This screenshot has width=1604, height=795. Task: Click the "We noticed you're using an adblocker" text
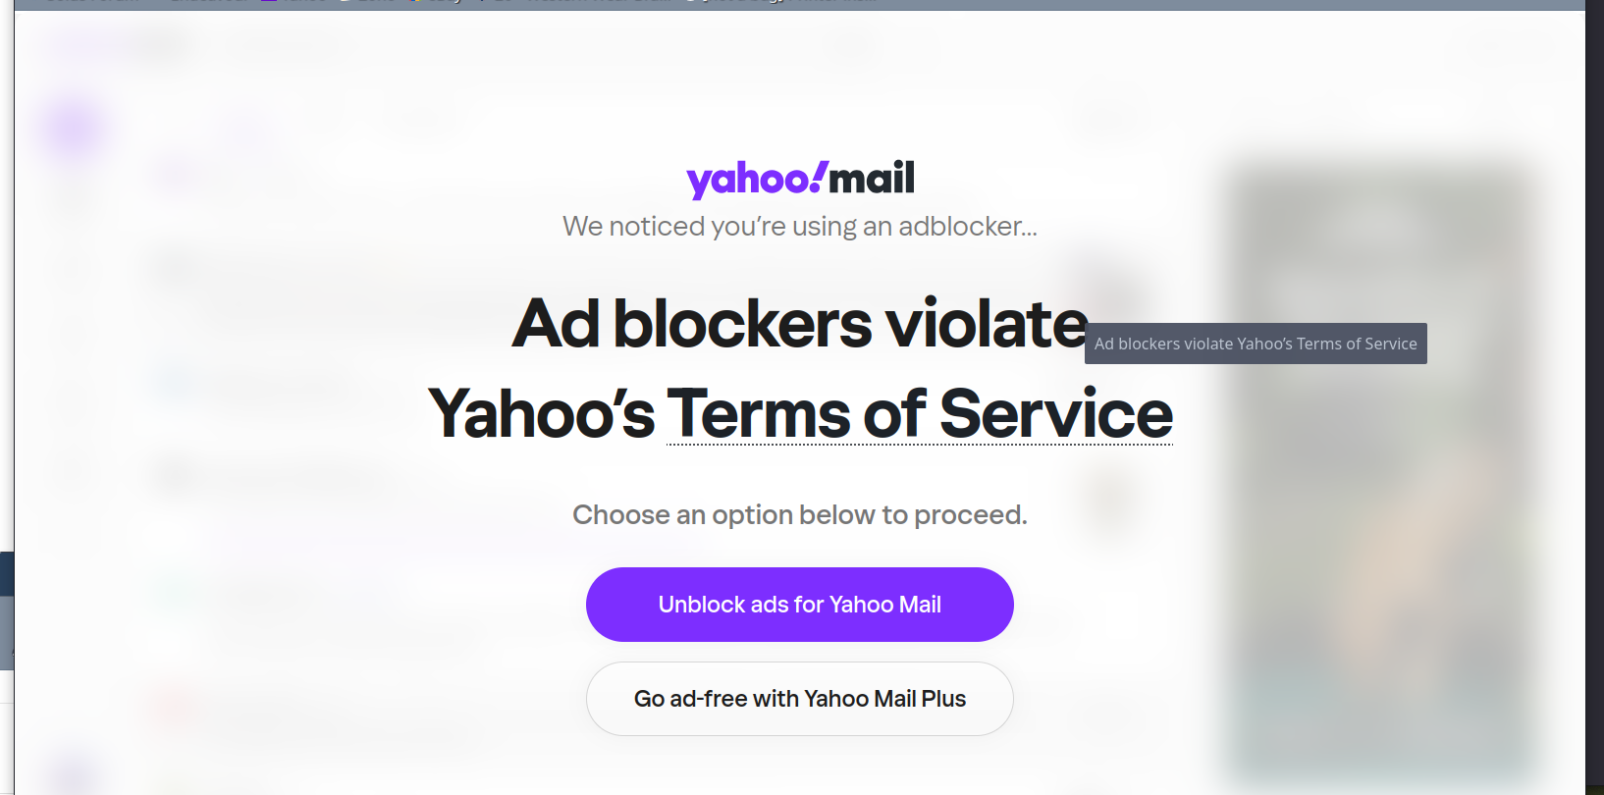[x=799, y=227]
